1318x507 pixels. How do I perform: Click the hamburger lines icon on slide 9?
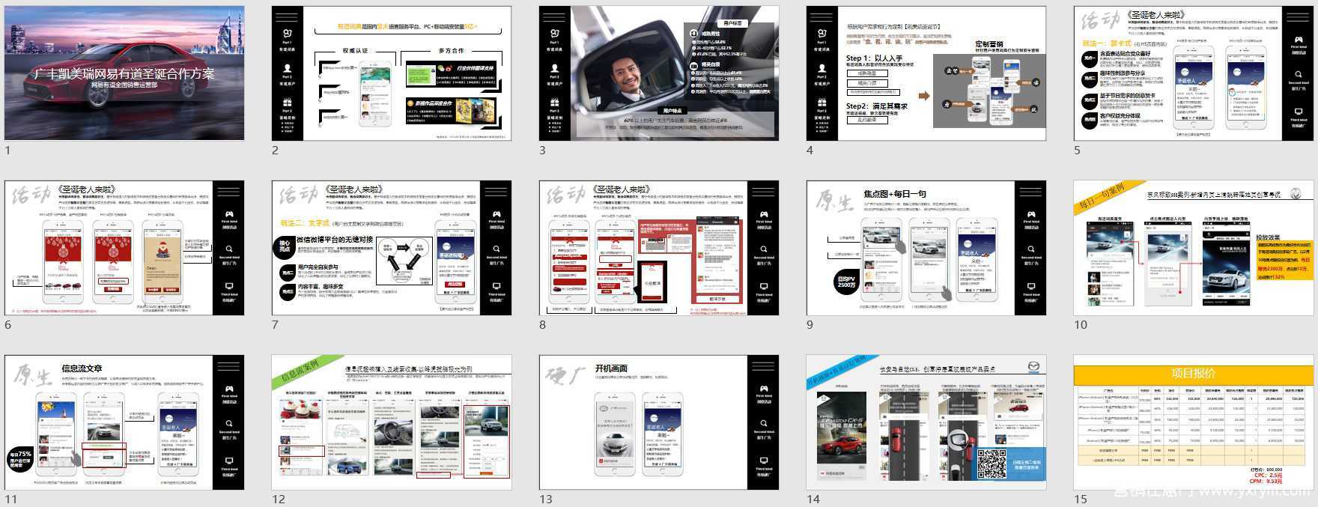(1030, 192)
